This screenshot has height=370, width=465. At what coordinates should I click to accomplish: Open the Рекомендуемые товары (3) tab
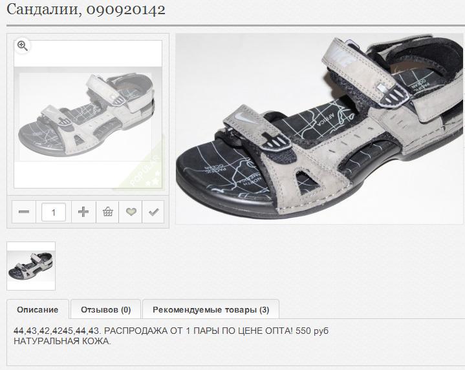(x=211, y=310)
